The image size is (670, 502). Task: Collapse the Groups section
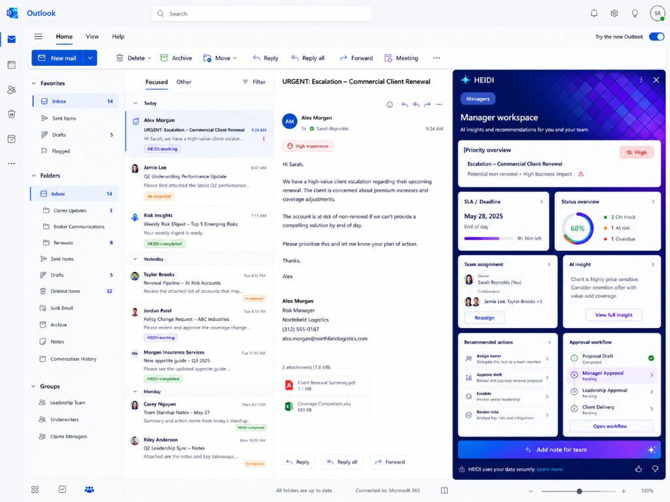[33, 386]
